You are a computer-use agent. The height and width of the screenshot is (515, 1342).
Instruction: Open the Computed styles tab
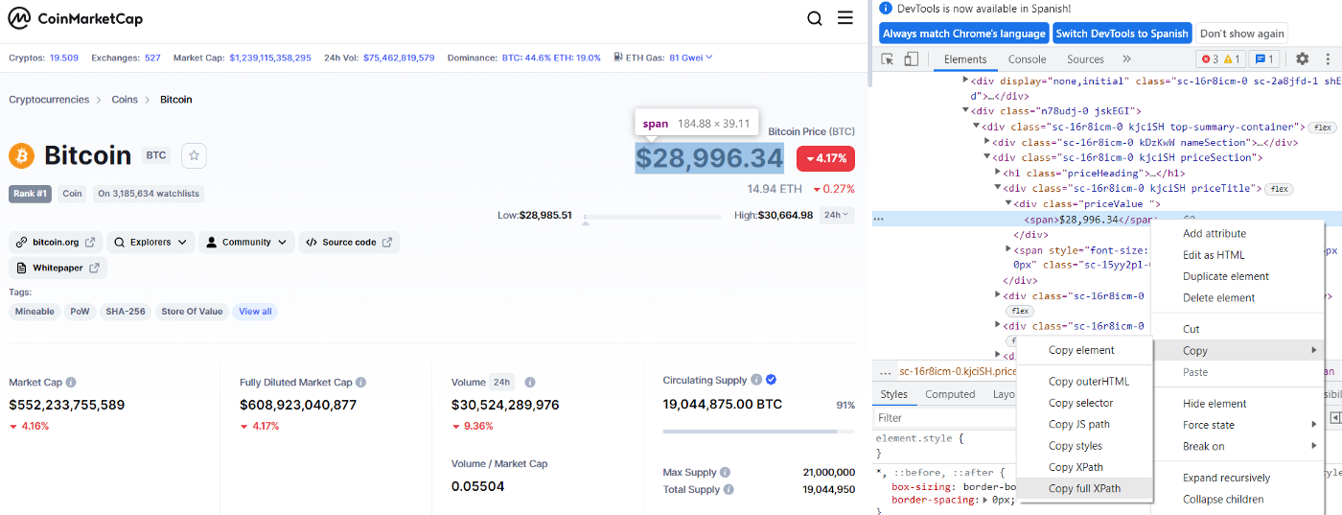click(950, 394)
